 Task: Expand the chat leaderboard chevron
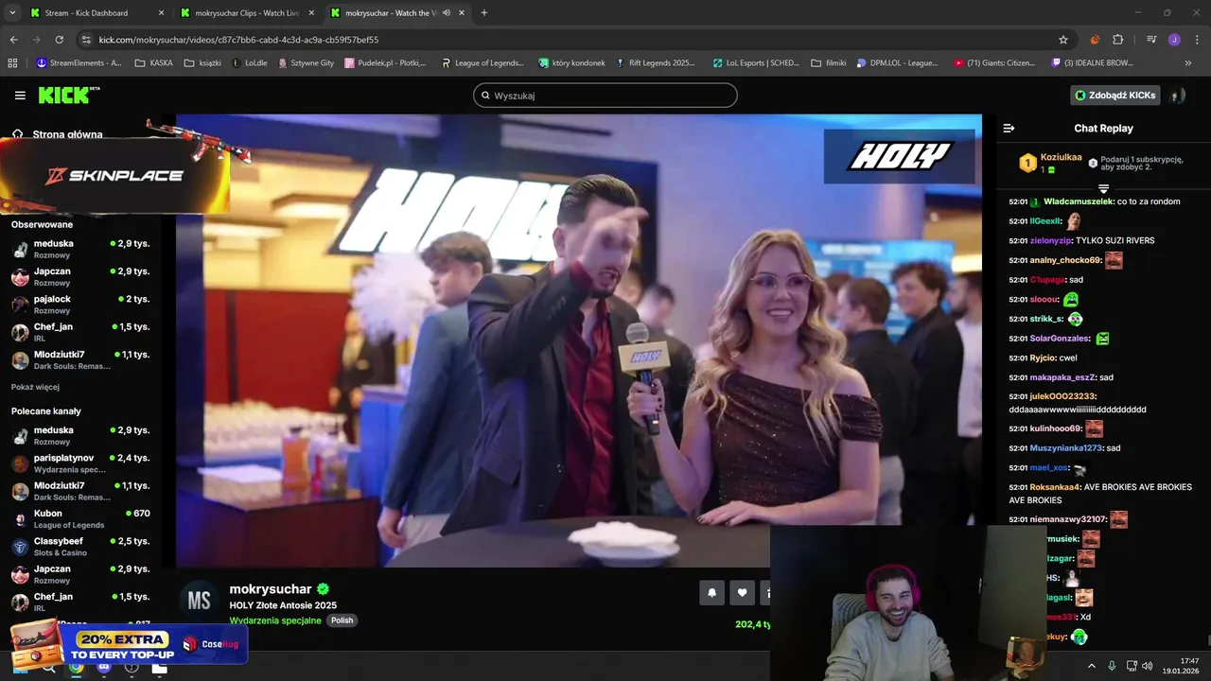[1103, 189]
